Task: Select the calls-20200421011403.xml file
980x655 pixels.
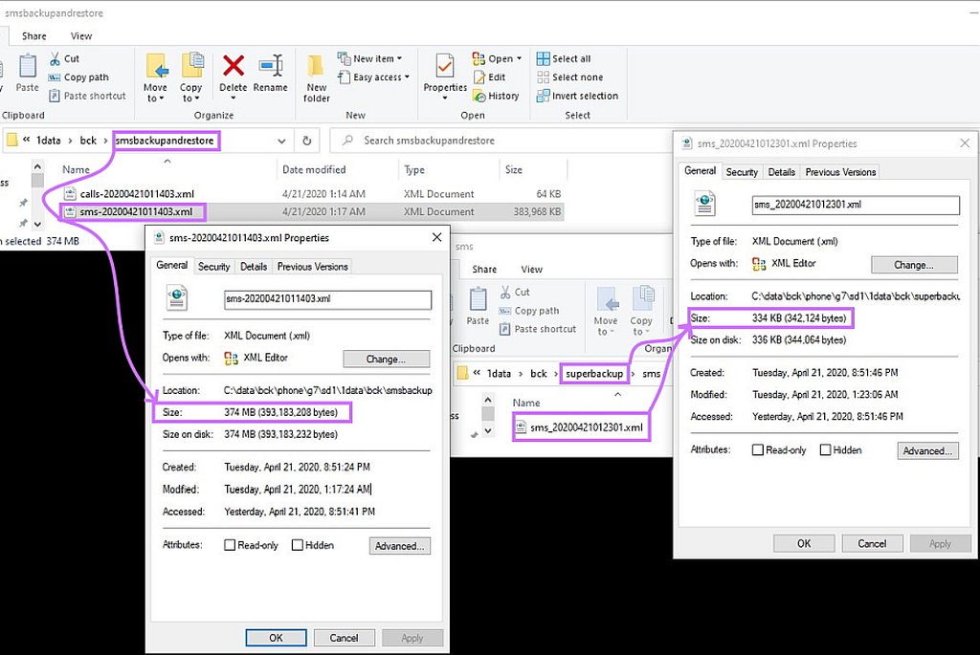Action: pyautogui.click(x=313, y=194)
